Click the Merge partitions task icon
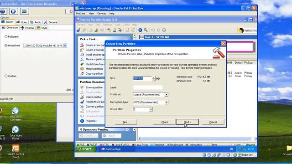This screenshot has width=292, height=164. 82,69
